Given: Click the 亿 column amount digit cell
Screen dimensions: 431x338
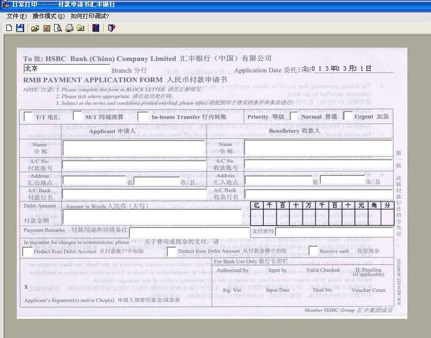Looking at the screenshot, I should (x=257, y=217).
